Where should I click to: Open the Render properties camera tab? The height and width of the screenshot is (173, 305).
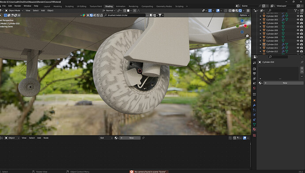[254, 69]
